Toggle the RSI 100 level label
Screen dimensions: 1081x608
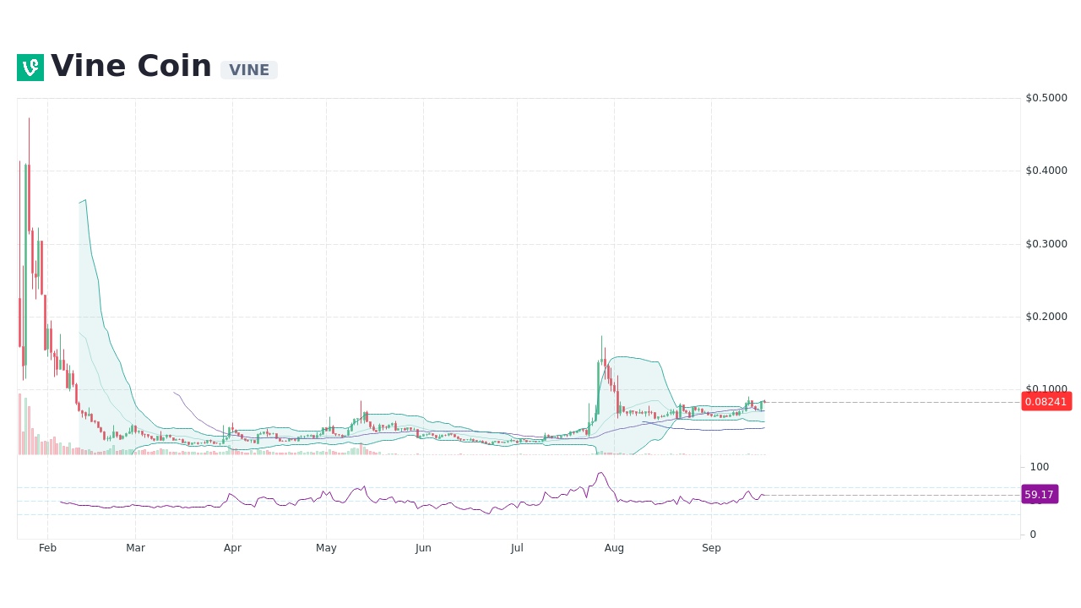click(x=1039, y=467)
